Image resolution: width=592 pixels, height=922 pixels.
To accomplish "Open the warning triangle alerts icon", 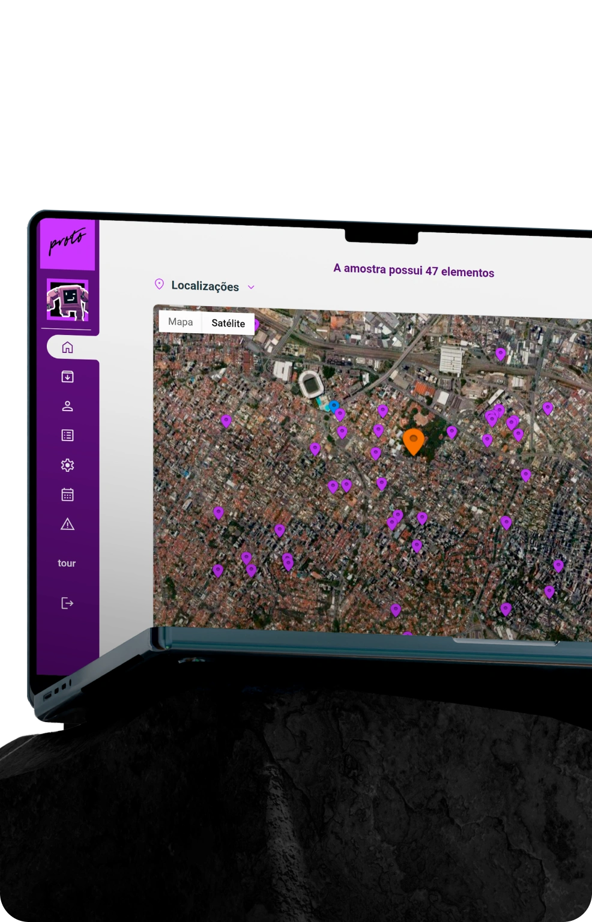I will [67, 524].
